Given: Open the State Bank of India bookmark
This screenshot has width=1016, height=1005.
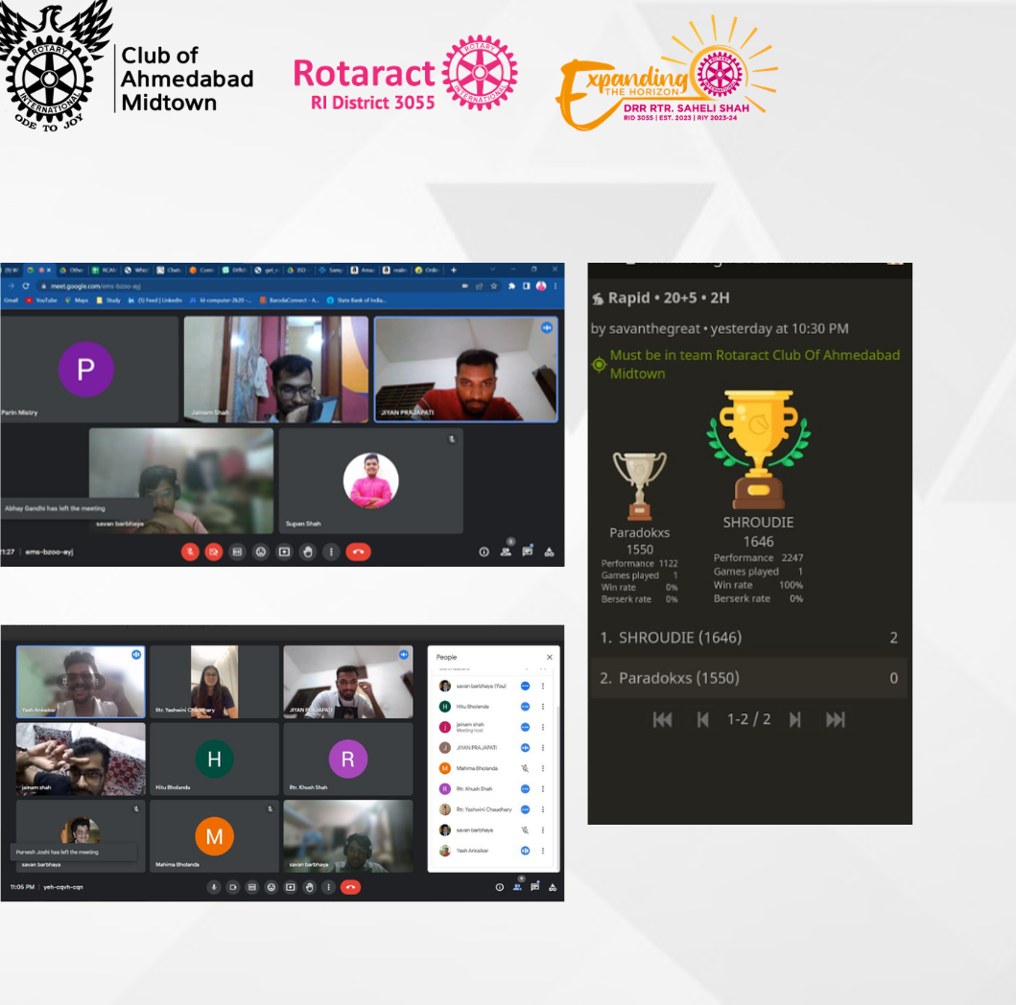Looking at the screenshot, I should point(356,300).
